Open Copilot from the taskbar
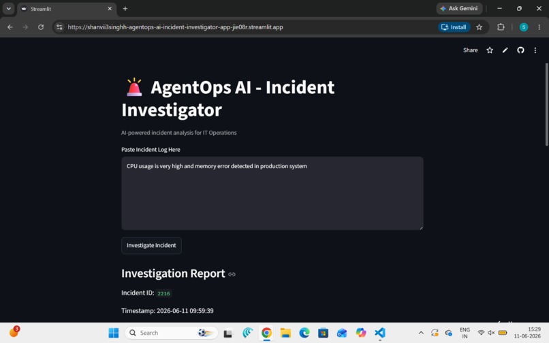The height and width of the screenshot is (343, 549). (361, 333)
